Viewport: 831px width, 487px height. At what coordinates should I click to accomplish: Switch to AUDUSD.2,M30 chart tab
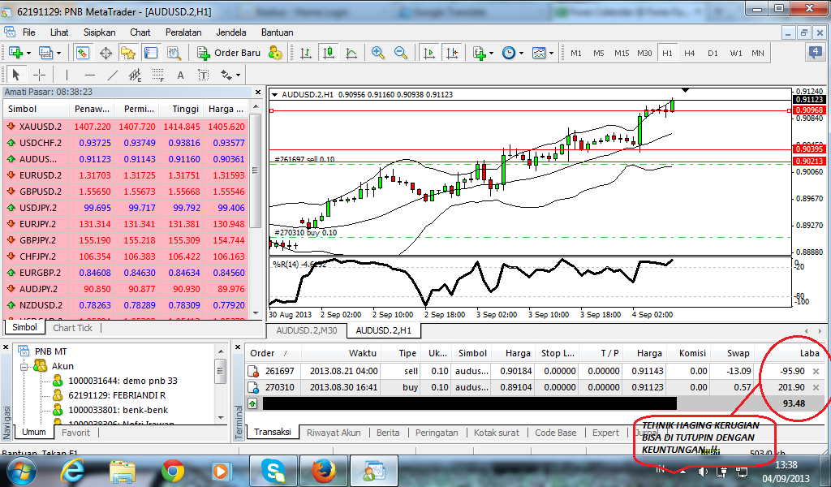pyautogui.click(x=306, y=330)
